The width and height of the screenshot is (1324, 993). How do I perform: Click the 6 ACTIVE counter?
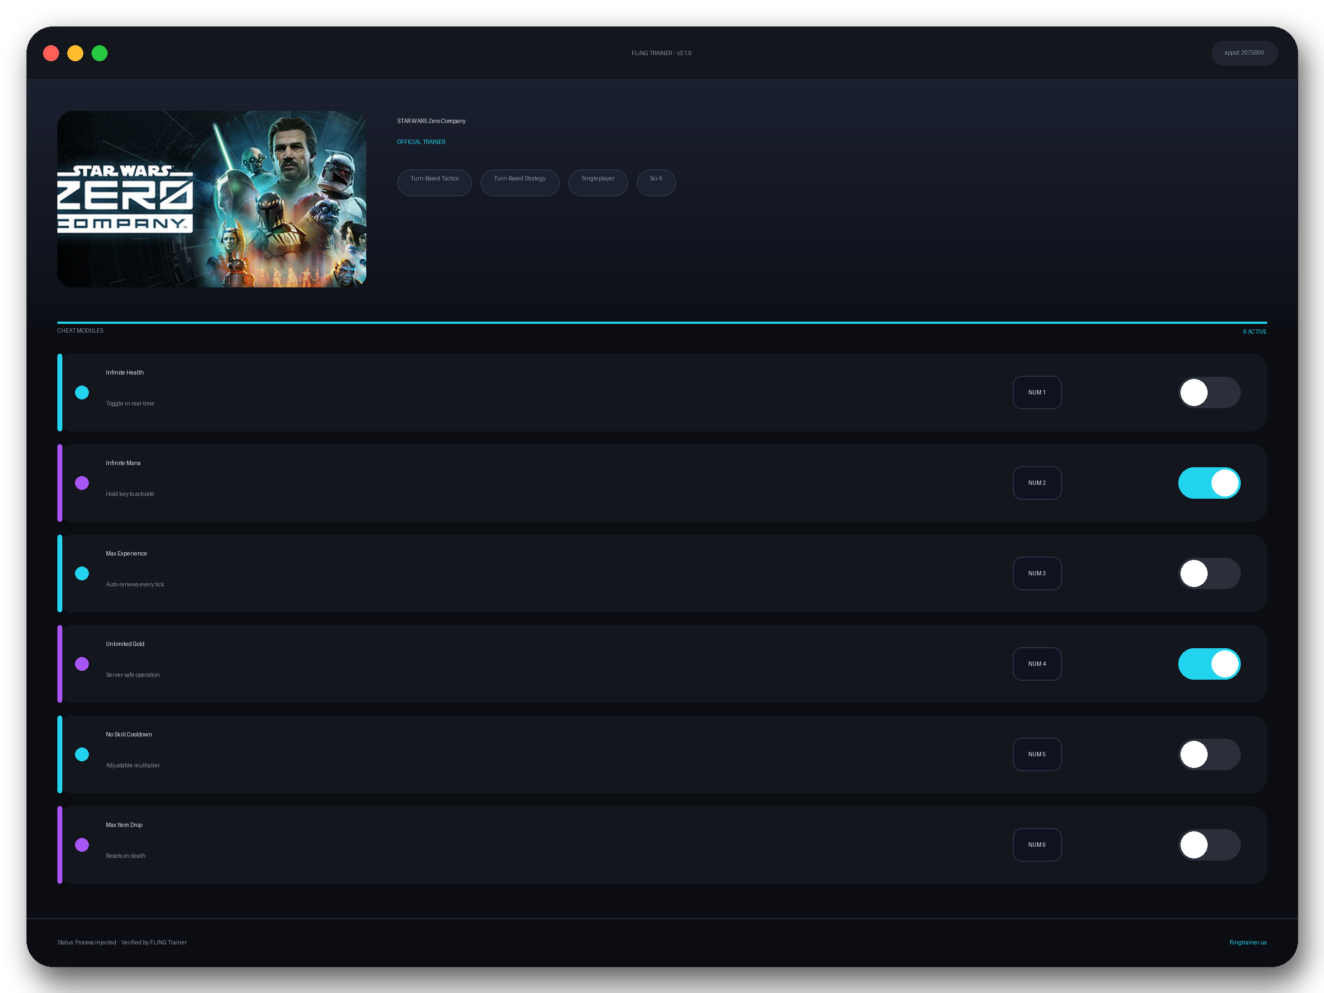click(1254, 332)
